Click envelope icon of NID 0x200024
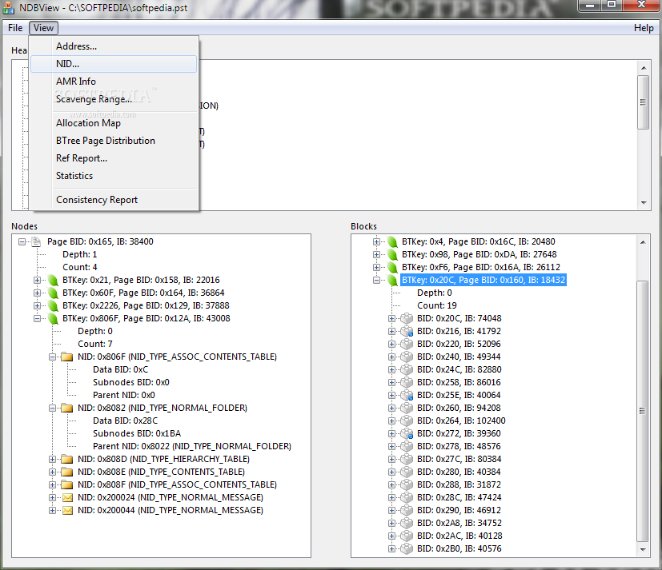662x570 pixels. (x=67, y=498)
